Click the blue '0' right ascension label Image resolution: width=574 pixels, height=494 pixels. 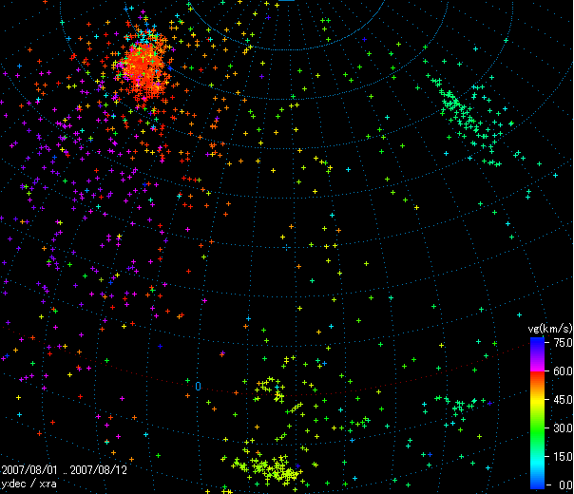click(198, 387)
